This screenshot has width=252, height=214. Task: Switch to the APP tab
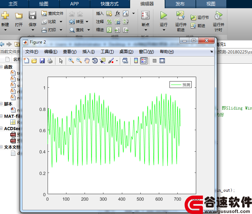click(x=74, y=4)
